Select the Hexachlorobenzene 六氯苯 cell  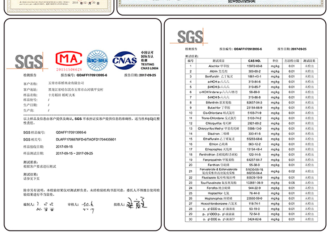pyautogui.click(x=218, y=204)
